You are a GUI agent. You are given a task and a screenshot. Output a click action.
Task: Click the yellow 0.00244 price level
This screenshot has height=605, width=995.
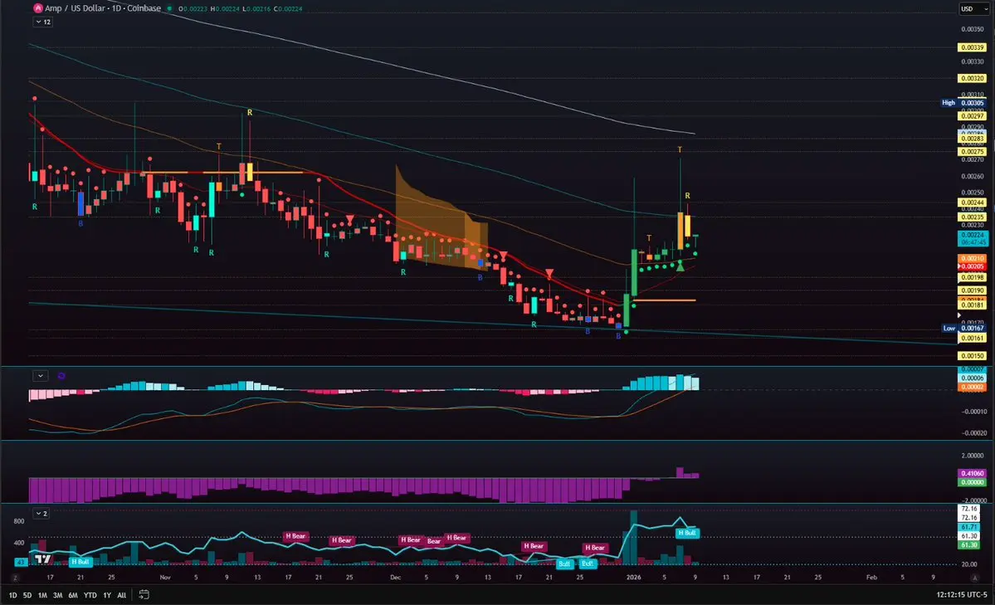(x=972, y=202)
